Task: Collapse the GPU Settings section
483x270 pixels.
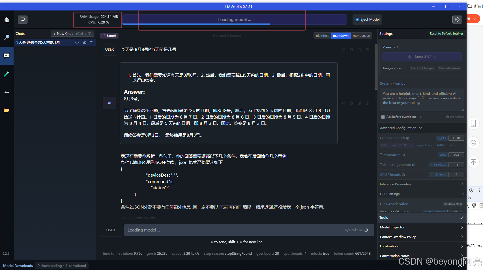Action: pyautogui.click(x=422, y=194)
